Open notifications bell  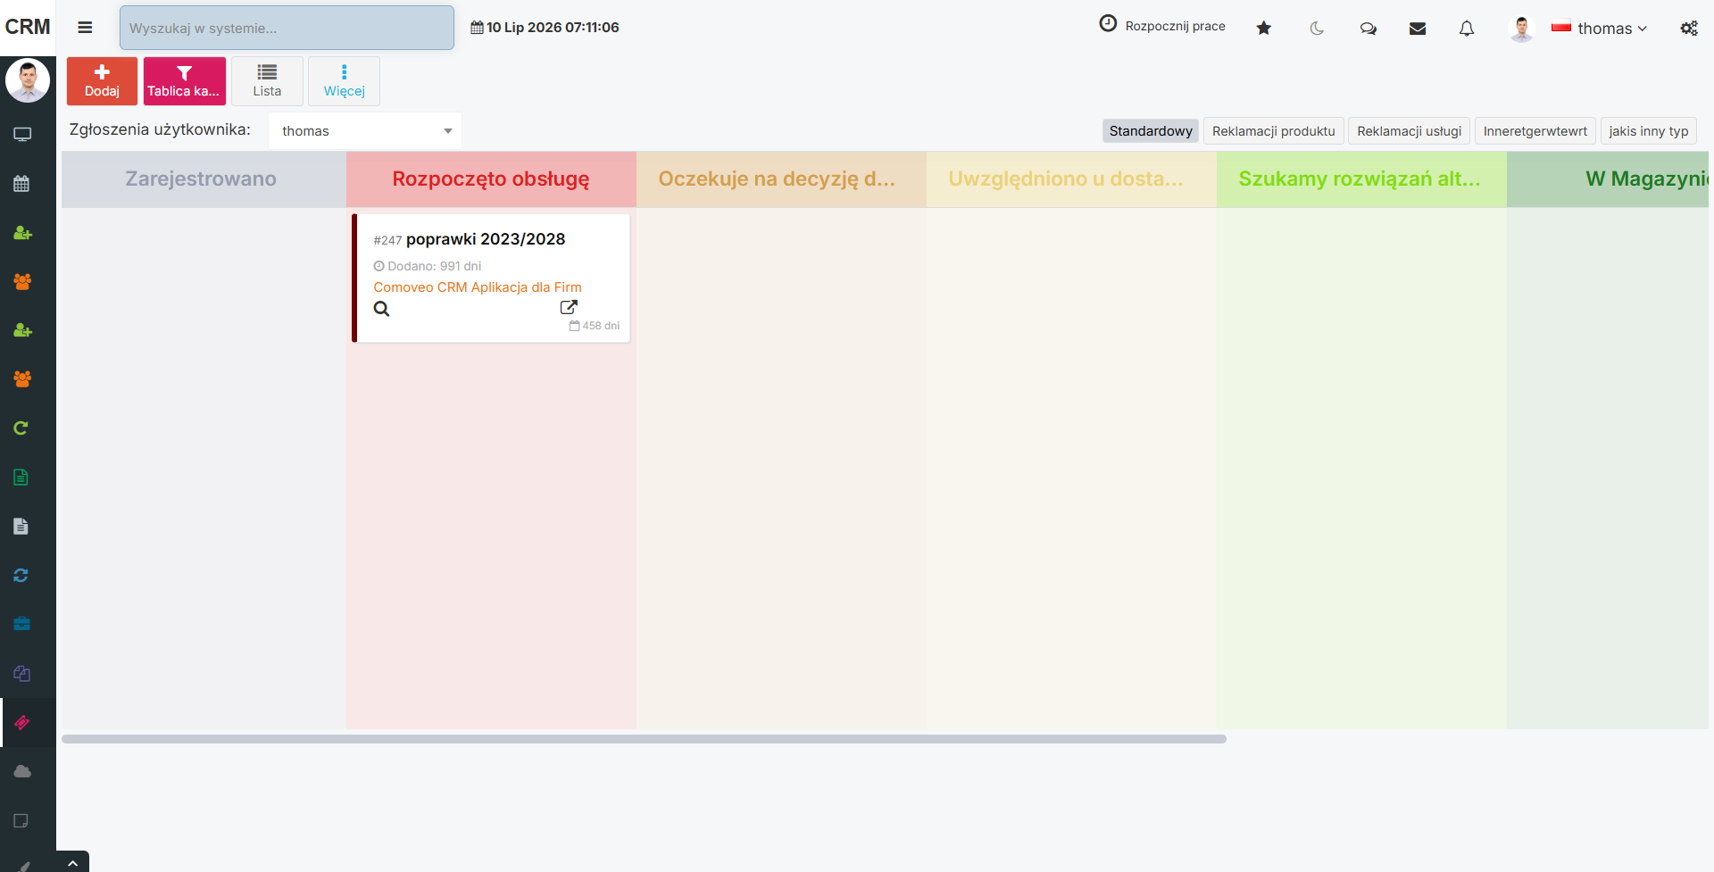pyautogui.click(x=1467, y=29)
